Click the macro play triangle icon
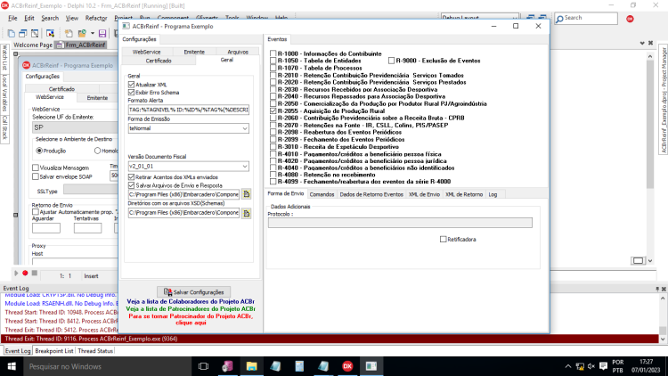668x376 pixels. [x=16, y=274]
